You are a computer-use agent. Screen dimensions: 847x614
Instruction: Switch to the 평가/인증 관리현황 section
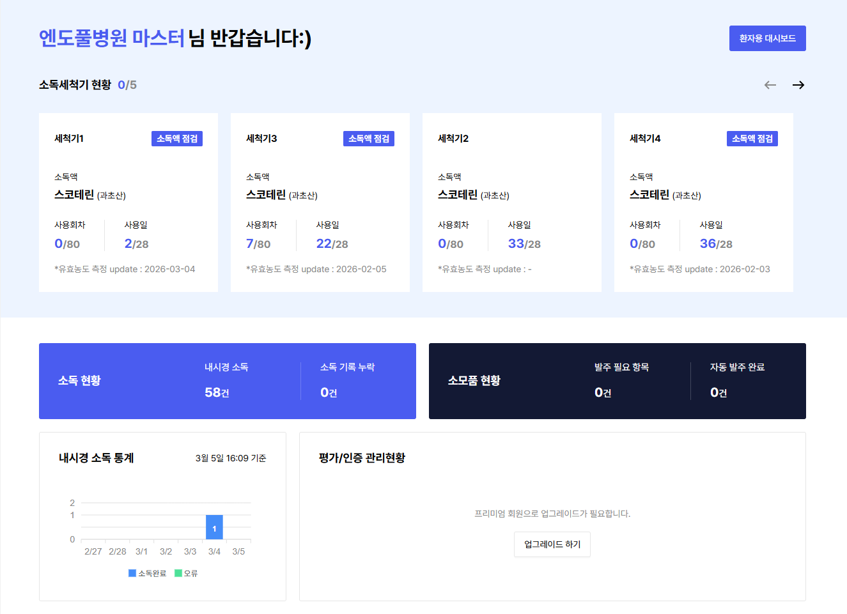click(361, 457)
